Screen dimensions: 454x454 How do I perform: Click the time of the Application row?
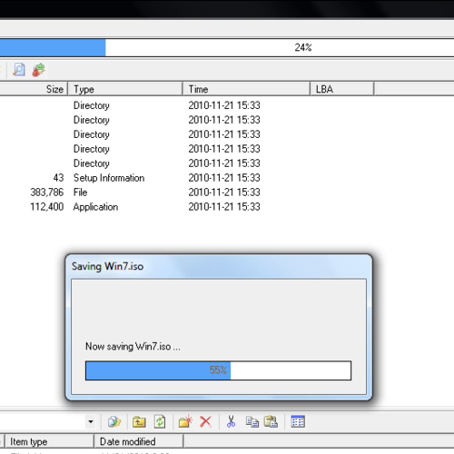coord(224,207)
